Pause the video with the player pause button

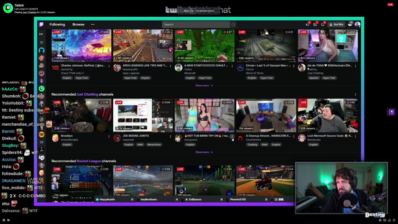coord(4,220)
